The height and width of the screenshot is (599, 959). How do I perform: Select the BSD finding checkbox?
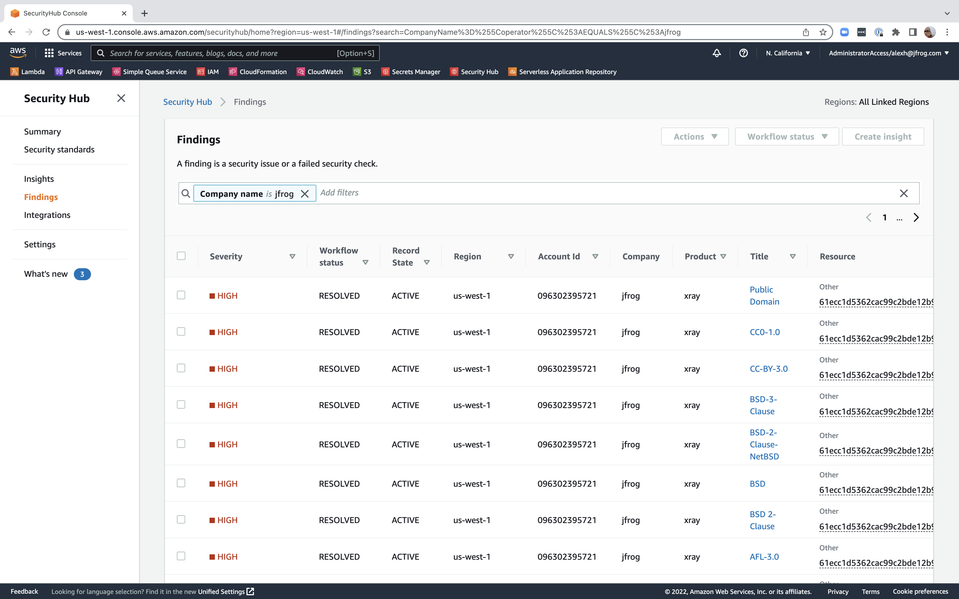click(181, 483)
